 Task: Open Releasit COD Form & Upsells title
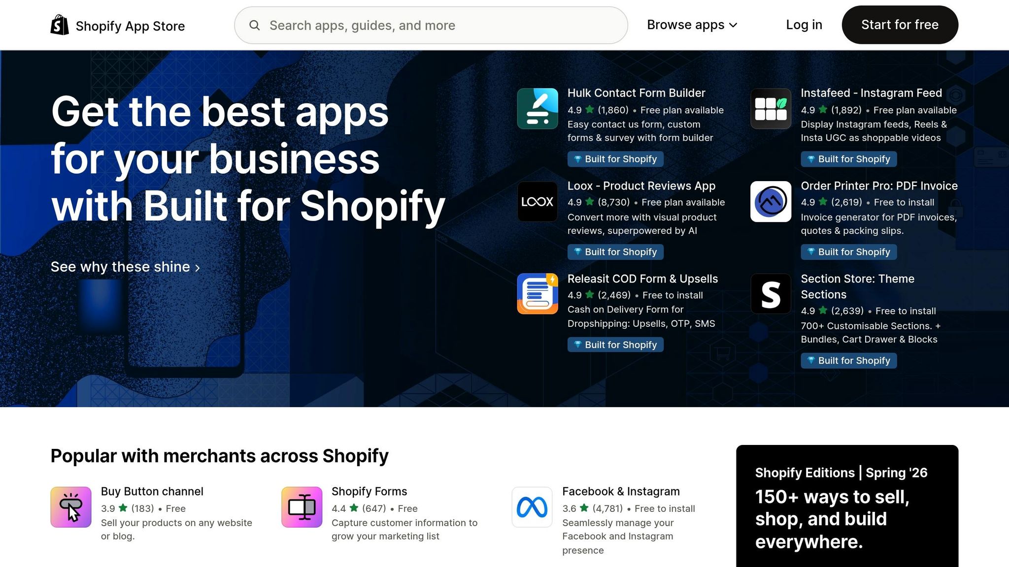(642, 279)
